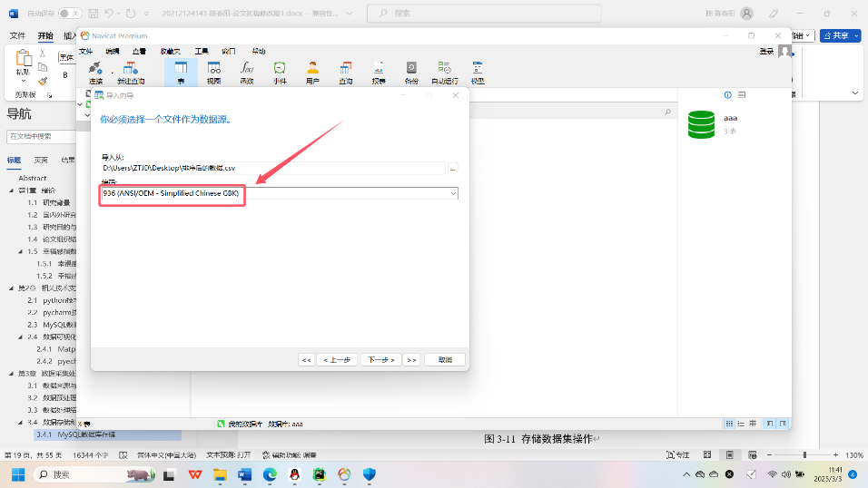868x488 pixels.
Task: Click the blue info icon above aaa database
Action: click(727, 95)
